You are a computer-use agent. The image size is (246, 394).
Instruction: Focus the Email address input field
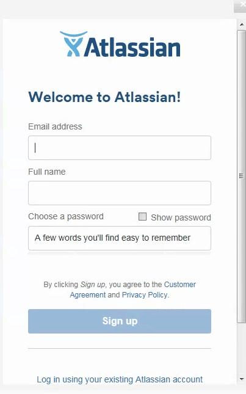tap(120, 148)
